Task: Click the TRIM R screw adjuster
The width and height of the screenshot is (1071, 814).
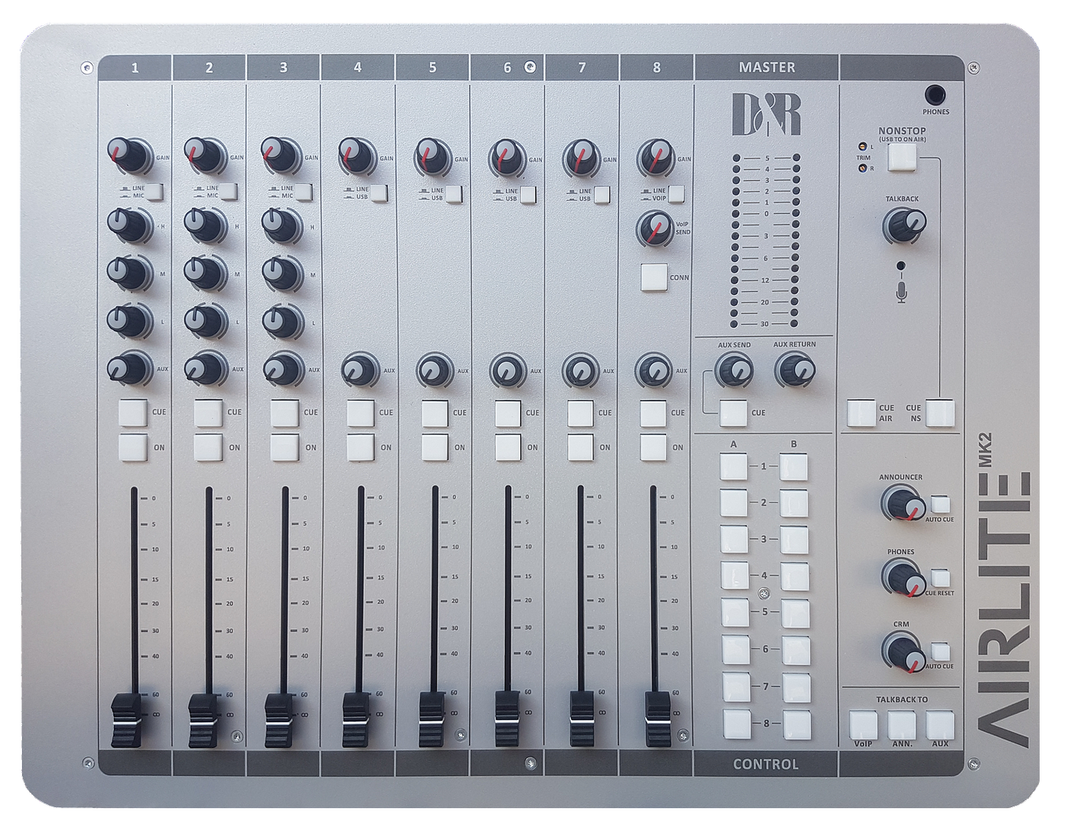Action: click(863, 167)
